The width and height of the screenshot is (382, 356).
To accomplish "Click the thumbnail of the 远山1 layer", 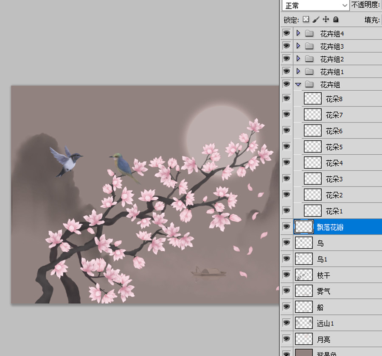I will 304,323.
